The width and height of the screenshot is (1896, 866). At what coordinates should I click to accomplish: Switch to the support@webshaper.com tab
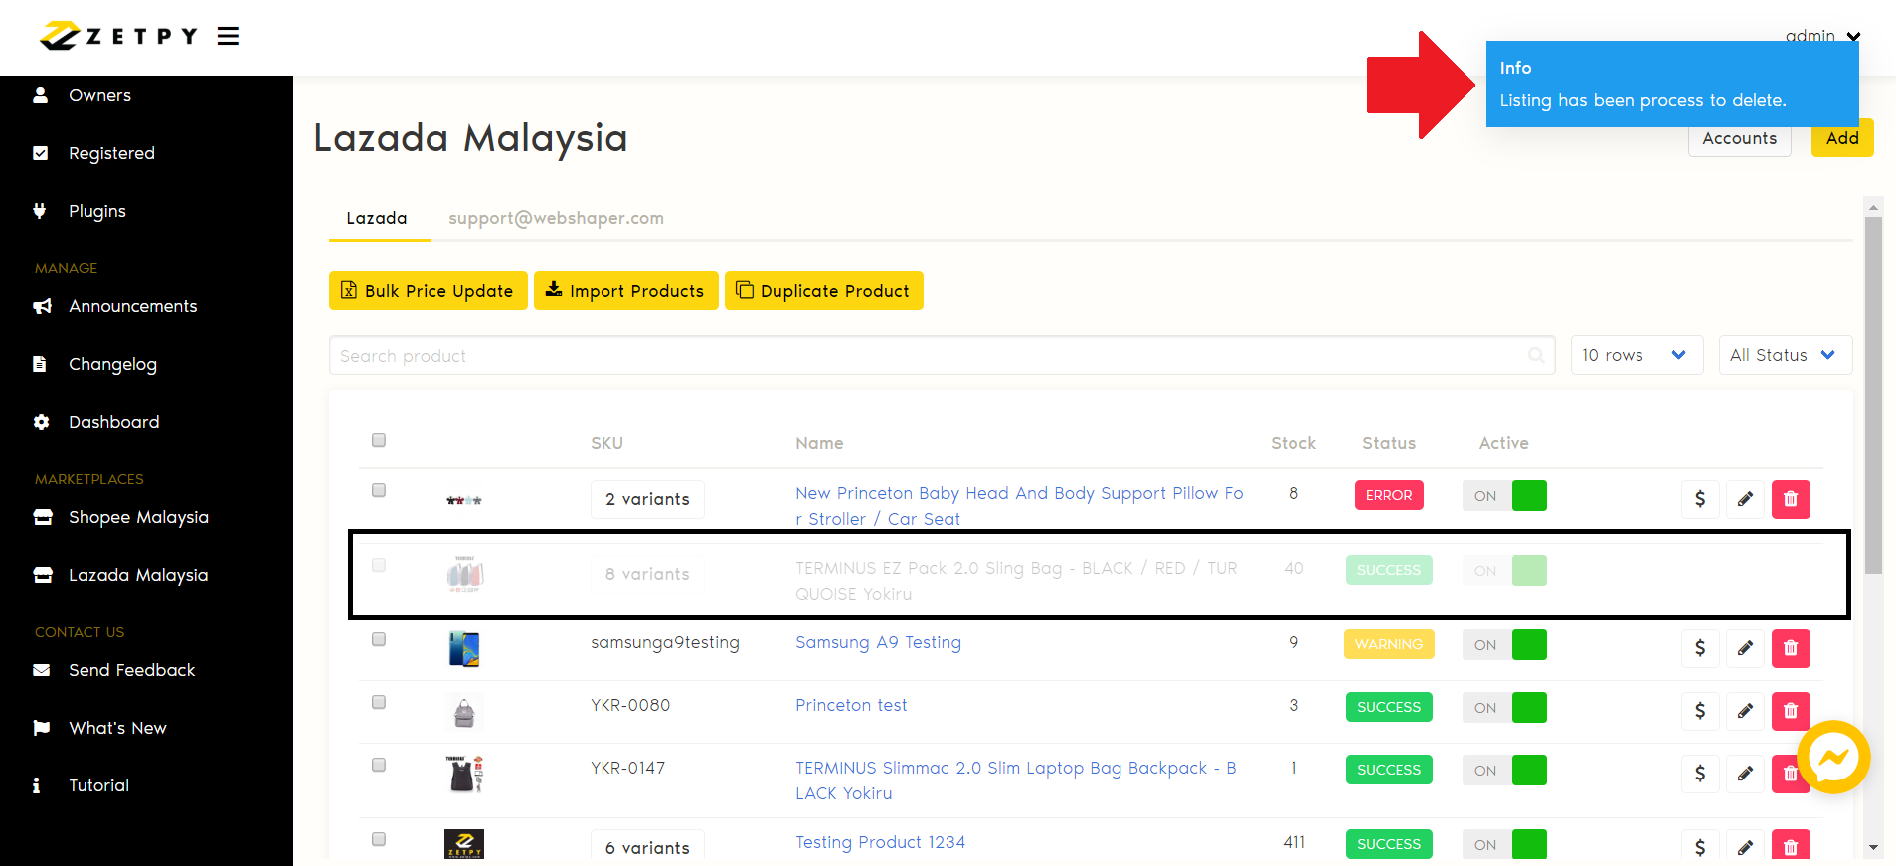point(556,218)
